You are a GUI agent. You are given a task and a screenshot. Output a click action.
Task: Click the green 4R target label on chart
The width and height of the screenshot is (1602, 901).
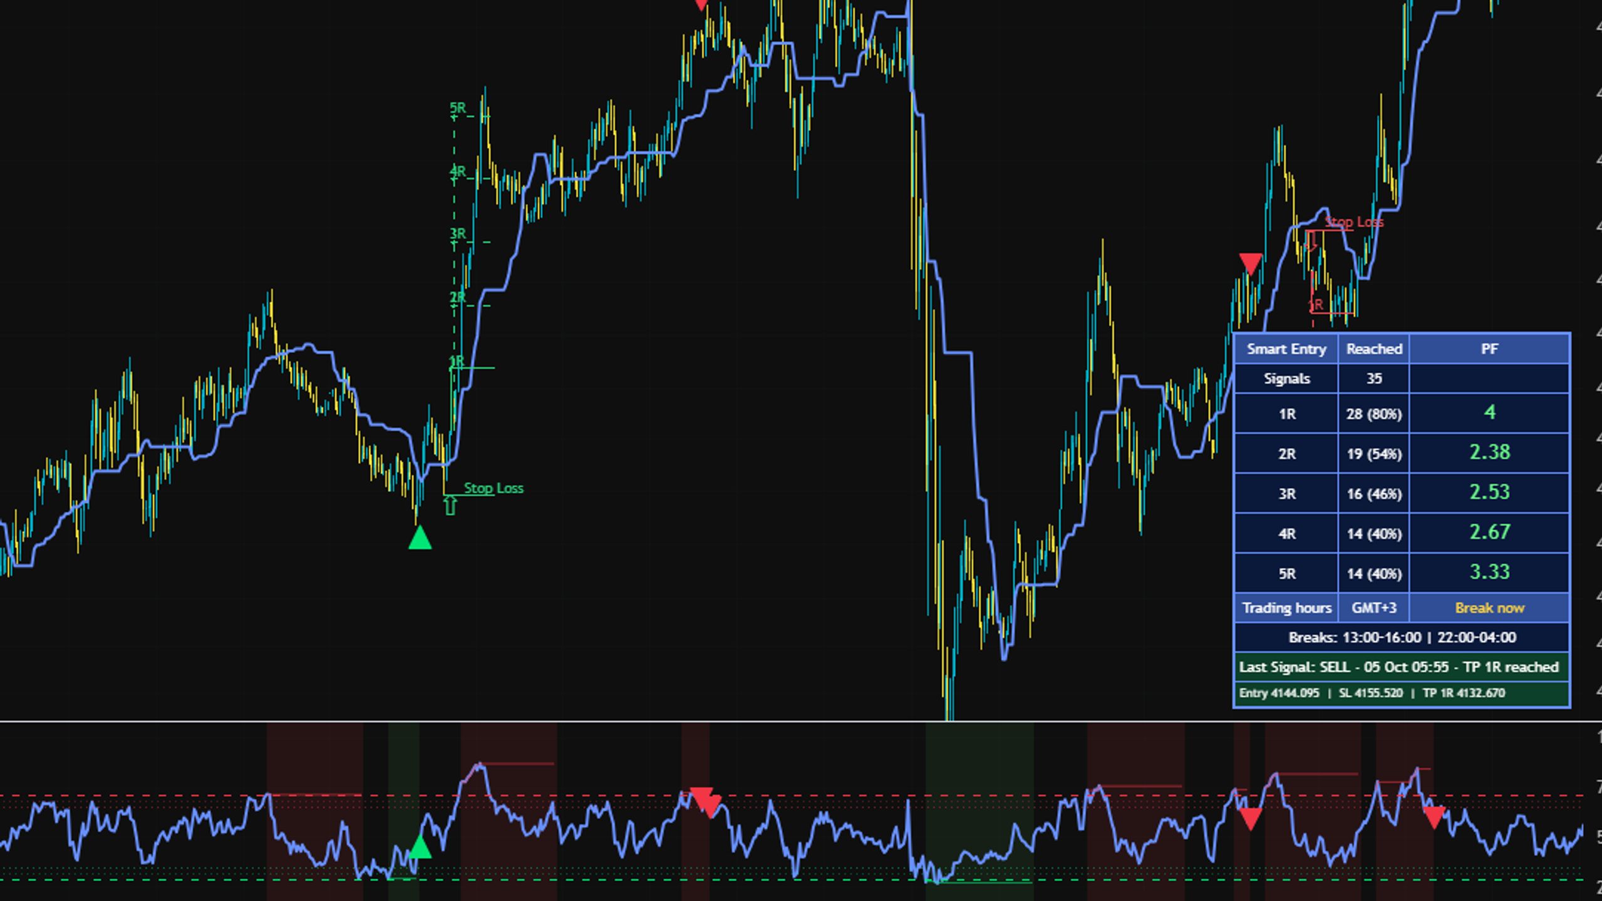click(458, 171)
